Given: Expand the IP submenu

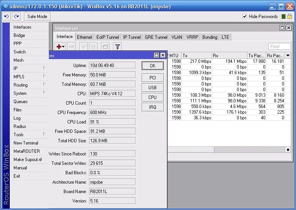Looking at the screenshot, I should [x=44, y=68].
